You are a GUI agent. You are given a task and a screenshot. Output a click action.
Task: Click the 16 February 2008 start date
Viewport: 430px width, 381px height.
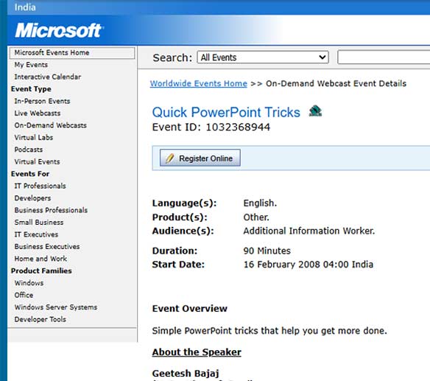point(309,265)
